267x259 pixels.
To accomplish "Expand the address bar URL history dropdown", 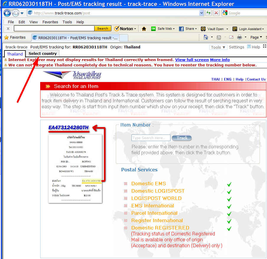I will (201, 13).
